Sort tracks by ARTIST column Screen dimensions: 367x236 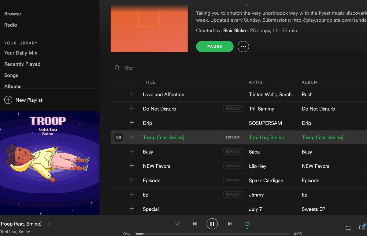coord(257,82)
